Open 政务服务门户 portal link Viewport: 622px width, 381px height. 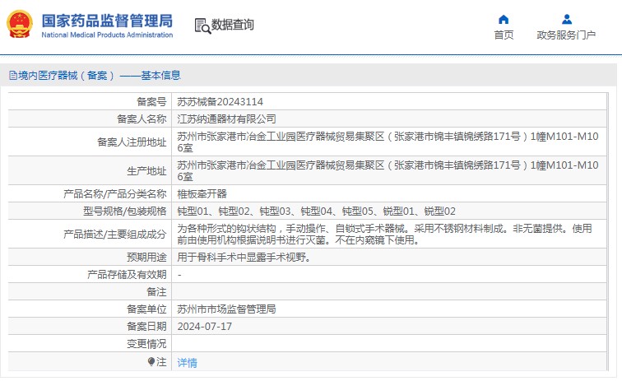click(566, 35)
